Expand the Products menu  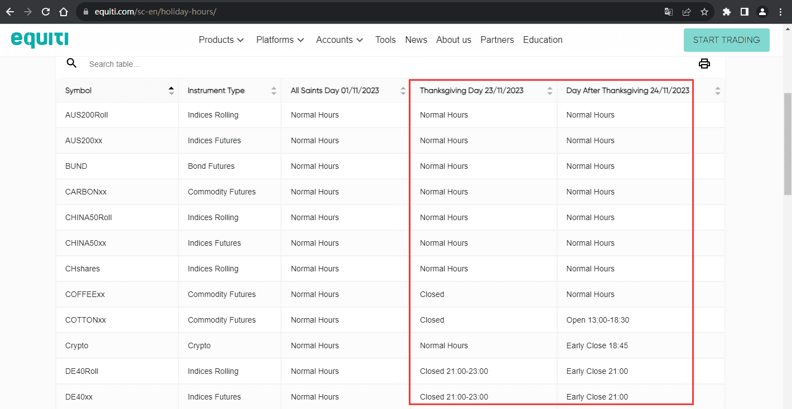coord(221,40)
